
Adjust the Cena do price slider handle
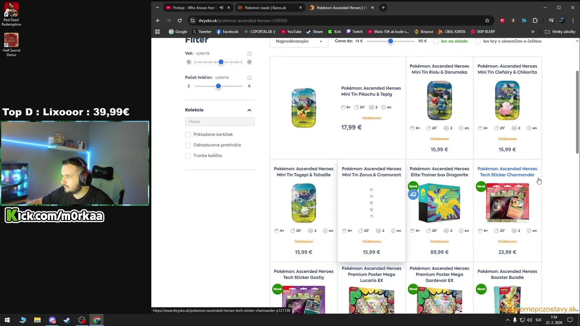click(x=390, y=41)
